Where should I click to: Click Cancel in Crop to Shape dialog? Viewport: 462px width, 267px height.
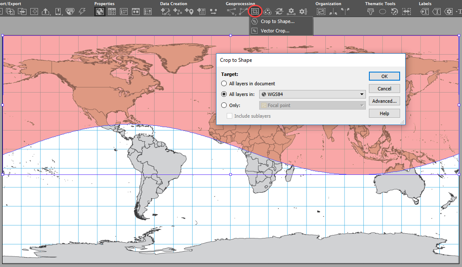(x=384, y=89)
